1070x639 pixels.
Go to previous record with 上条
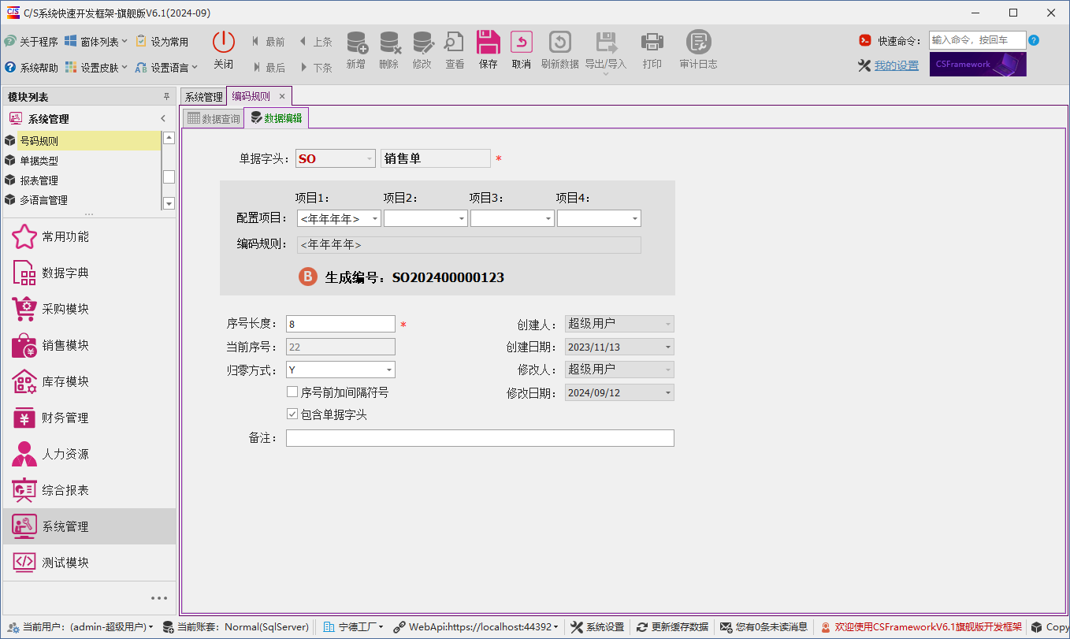tap(315, 42)
